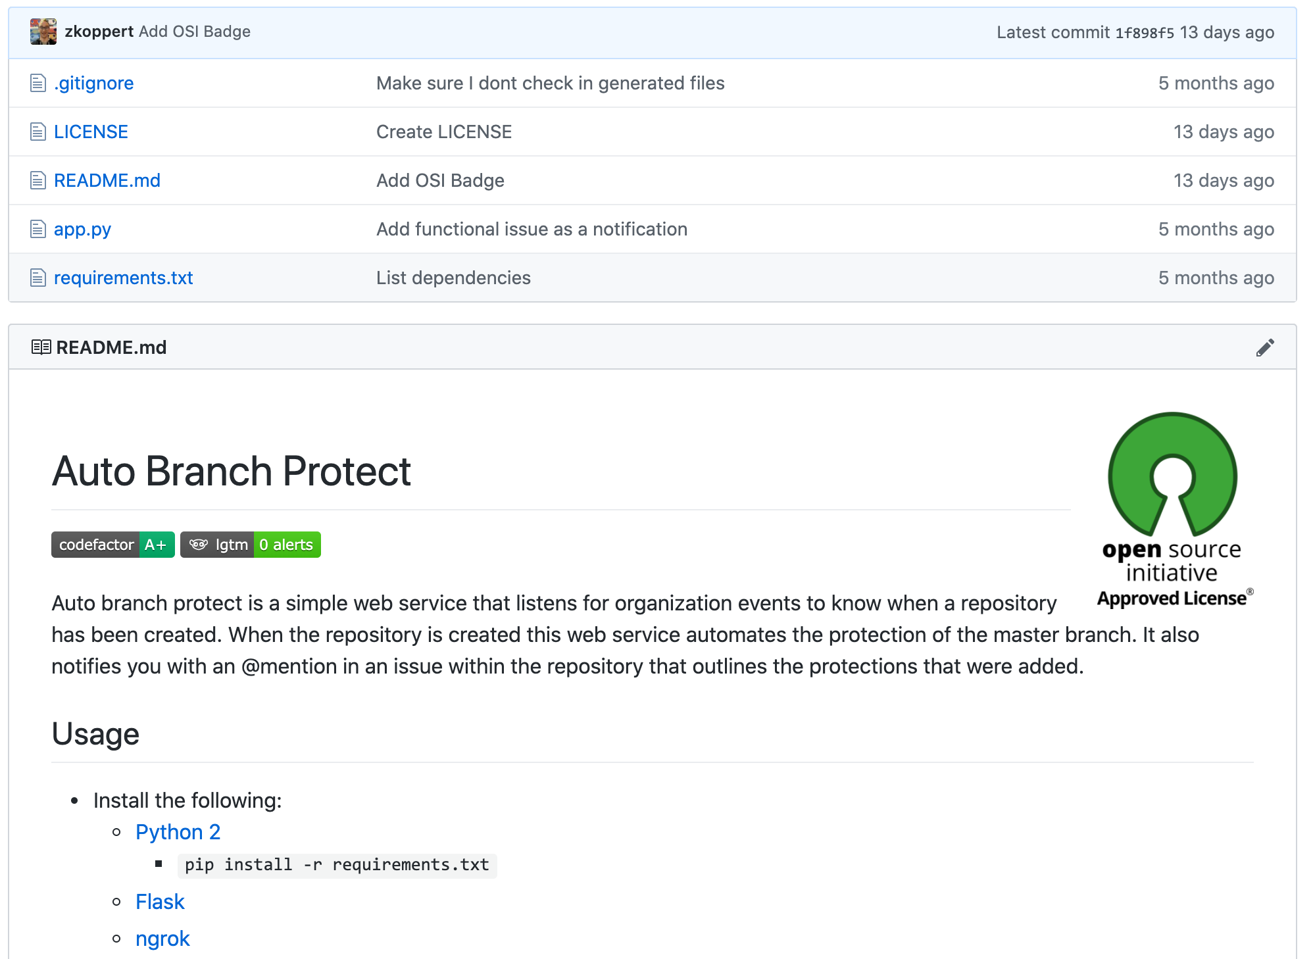Click the file icon next to app.py

(x=38, y=229)
